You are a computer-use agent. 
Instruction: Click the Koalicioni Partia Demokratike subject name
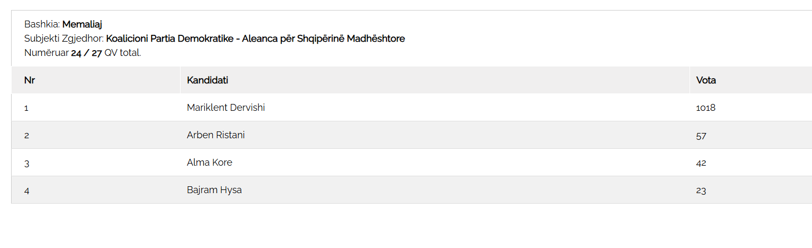256,39
